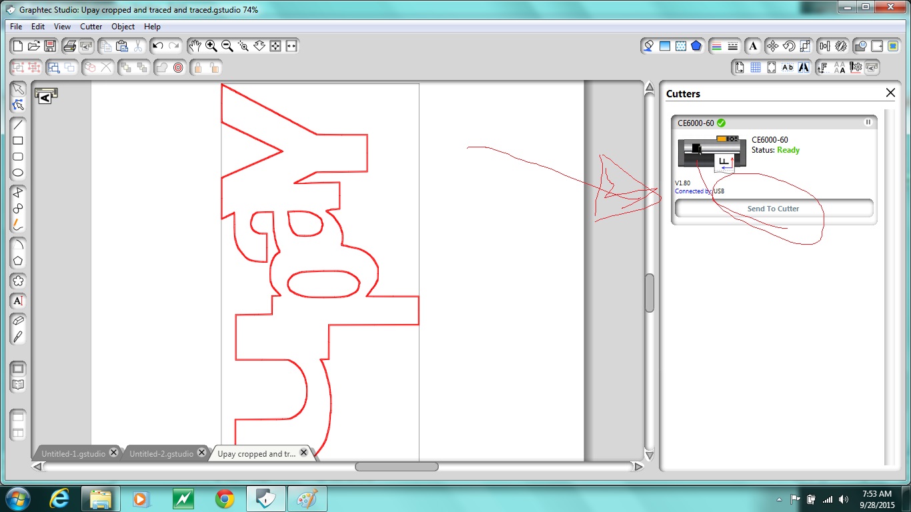911x512 pixels.
Task: Select the Ellipse drawing tool
Action: click(18, 173)
